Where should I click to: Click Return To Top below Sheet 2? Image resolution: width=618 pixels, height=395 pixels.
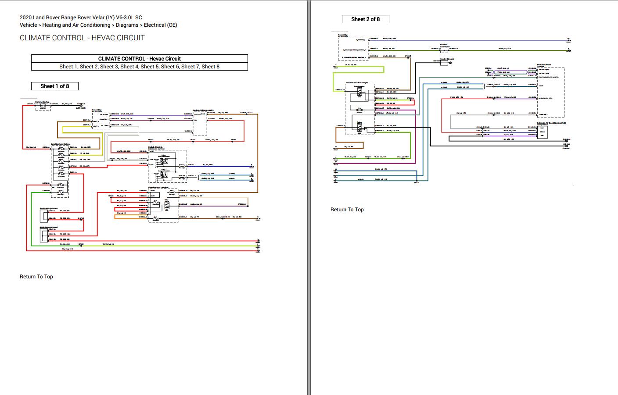pos(347,209)
